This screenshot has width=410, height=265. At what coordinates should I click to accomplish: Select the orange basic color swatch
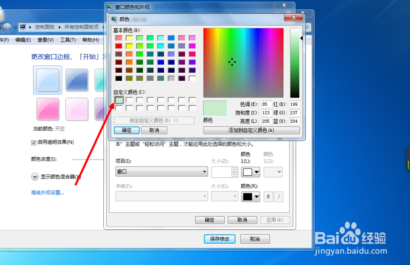[x=130, y=62]
